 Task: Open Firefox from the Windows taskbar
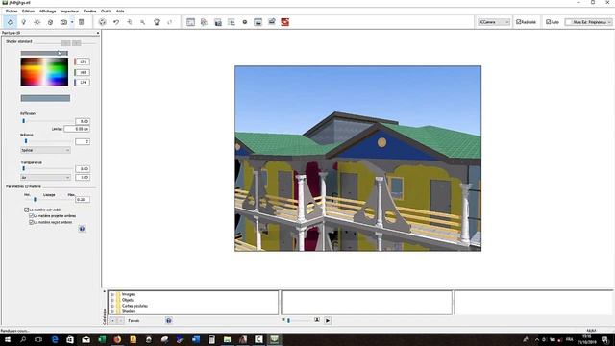(117, 339)
